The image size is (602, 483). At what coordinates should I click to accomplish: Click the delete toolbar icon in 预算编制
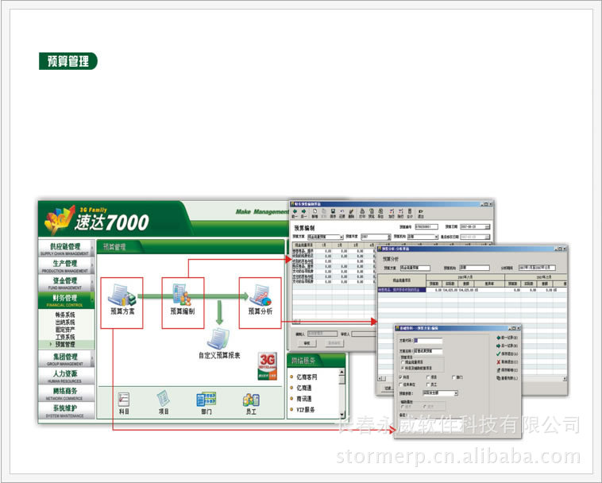pyautogui.click(x=351, y=214)
